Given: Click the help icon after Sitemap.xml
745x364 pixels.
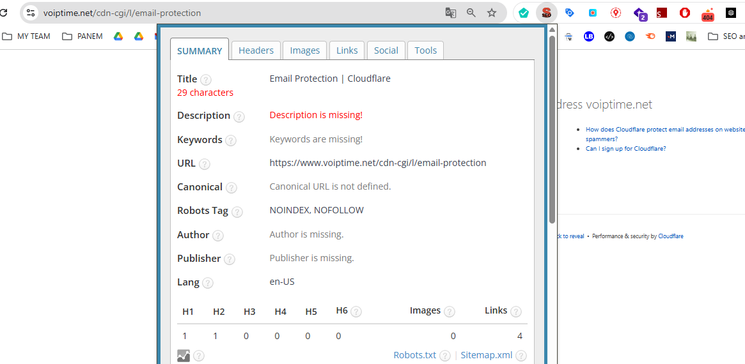Looking at the screenshot, I should coord(521,356).
